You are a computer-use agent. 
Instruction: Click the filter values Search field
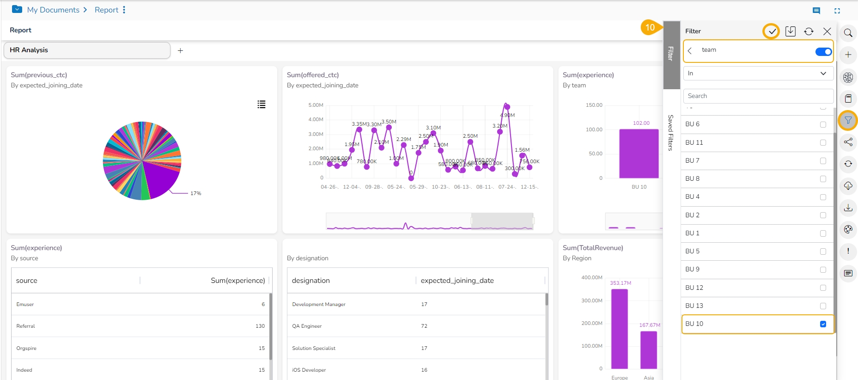(x=758, y=96)
